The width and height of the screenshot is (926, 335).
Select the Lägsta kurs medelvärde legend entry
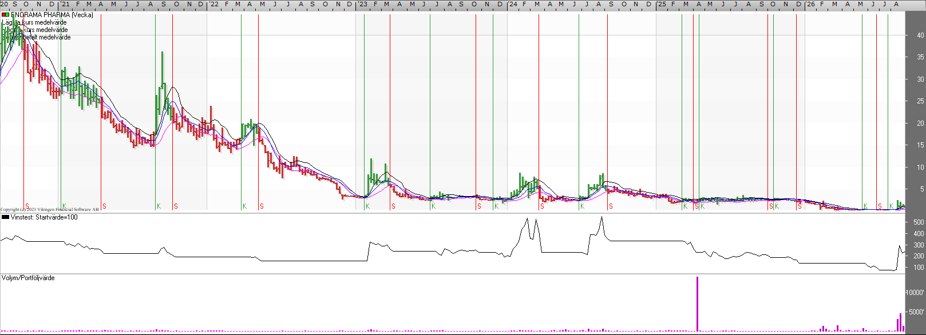pos(34,22)
